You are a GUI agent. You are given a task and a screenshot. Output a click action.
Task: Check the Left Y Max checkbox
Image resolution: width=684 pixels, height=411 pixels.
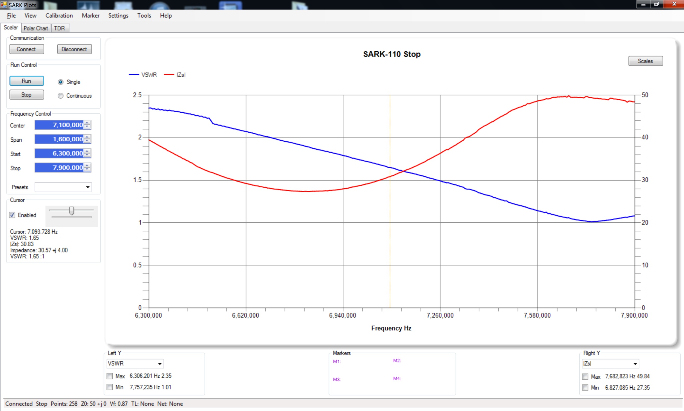tap(110, 376)
